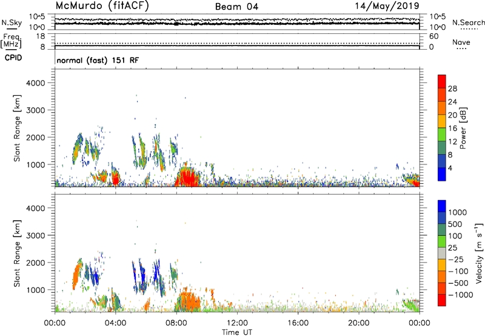Click the date '14/May/2019'
Image resolution: width=485 pixels, height=336 pixels.
(x=387, y=6)
